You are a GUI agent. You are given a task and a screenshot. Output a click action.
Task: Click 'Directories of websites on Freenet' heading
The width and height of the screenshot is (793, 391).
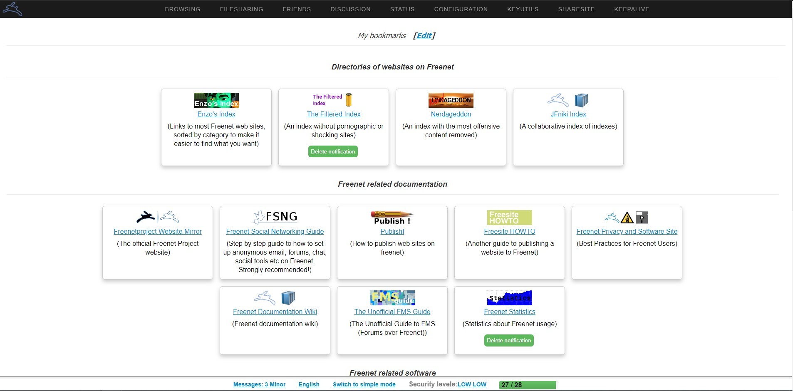pos(392,67)
